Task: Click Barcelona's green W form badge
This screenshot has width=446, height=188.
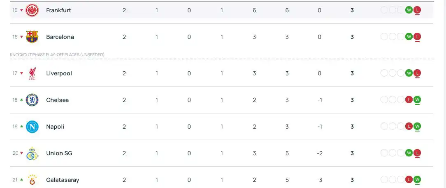Action: tap(409, 37)
